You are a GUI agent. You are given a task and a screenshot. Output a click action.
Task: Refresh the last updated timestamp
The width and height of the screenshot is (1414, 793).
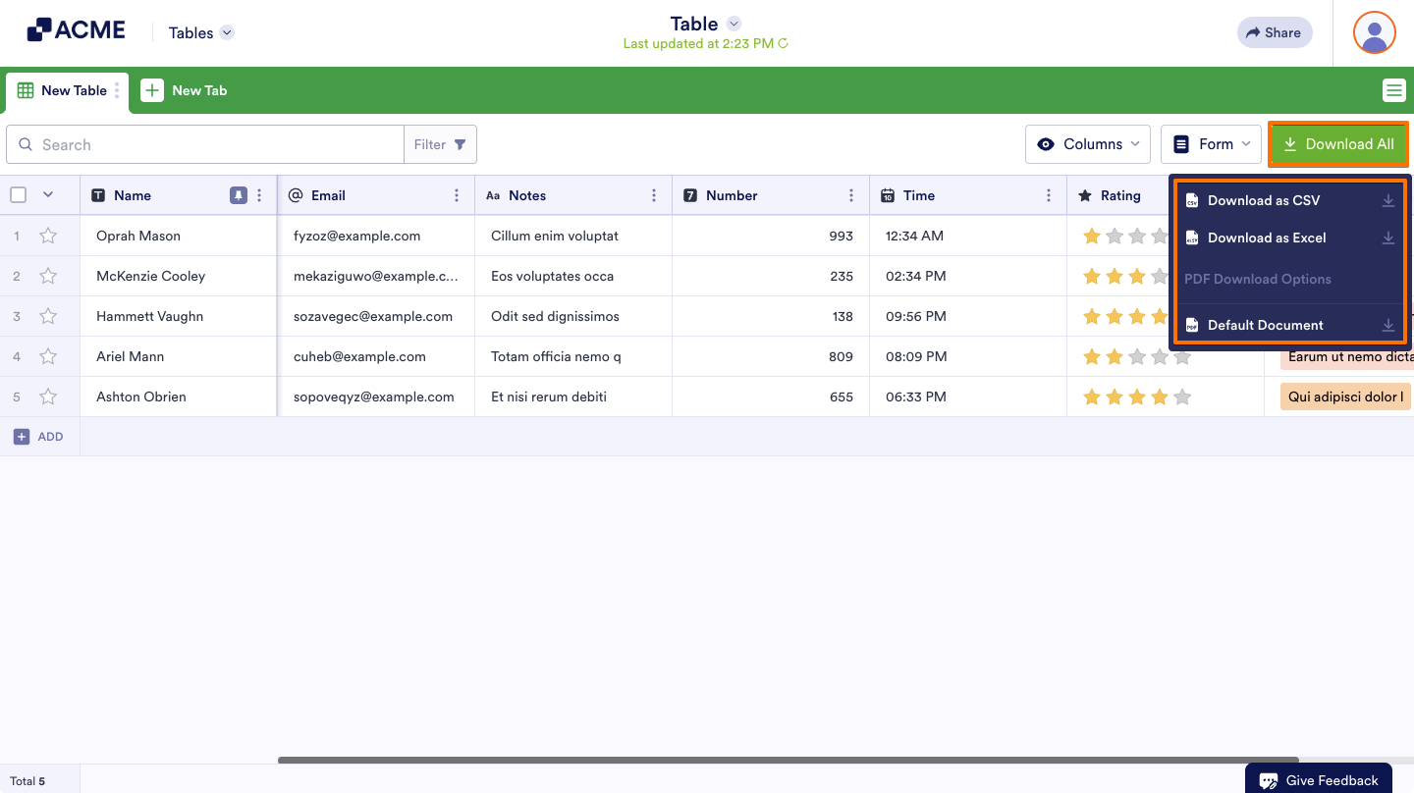783,43
